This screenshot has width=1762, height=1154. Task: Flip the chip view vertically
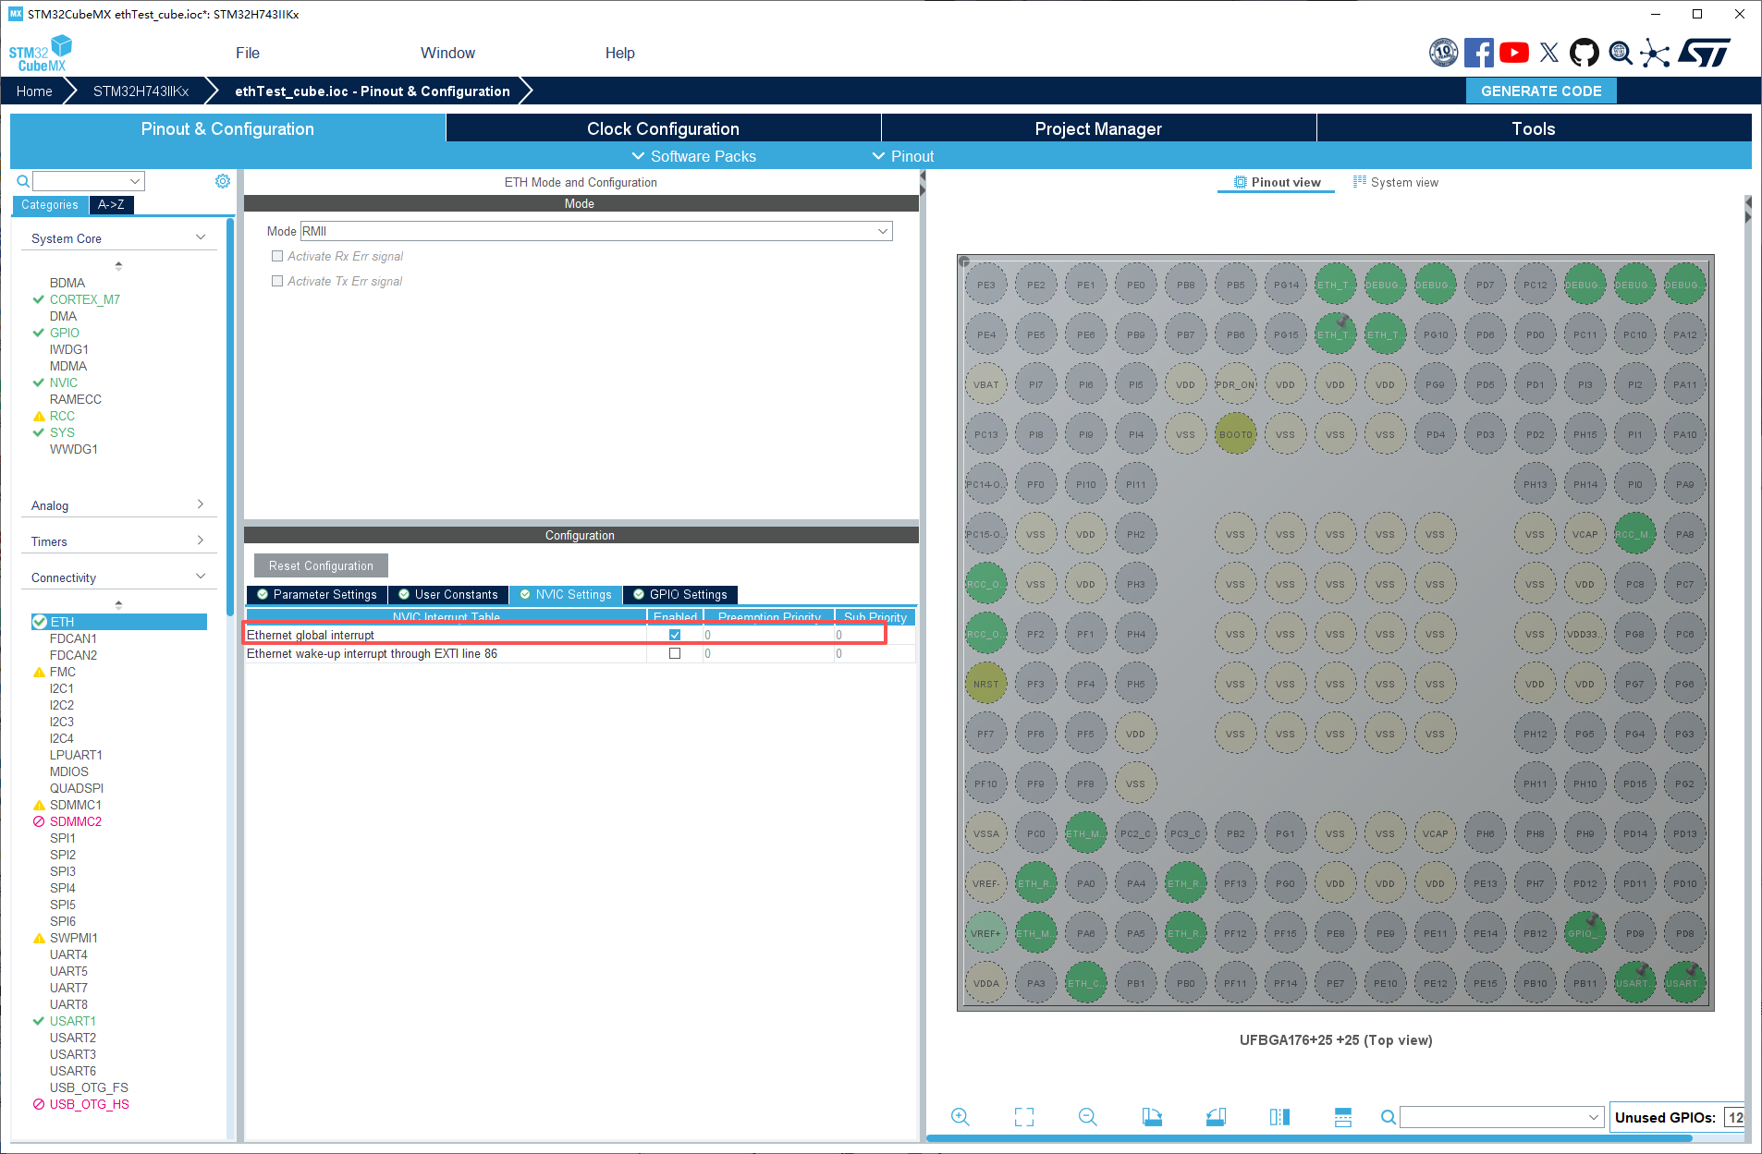[1343, 1117]
